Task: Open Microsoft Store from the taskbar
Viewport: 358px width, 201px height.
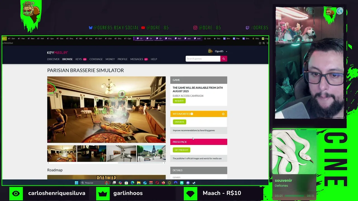Action: [126, 183]
